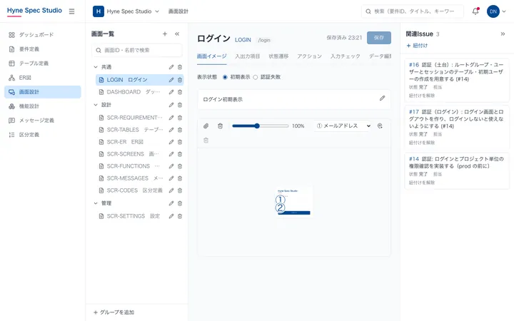Screen dimensions: 514x321
Task: Click the DN user avatar
Action: pyautogui.click(x=493, y=11)
